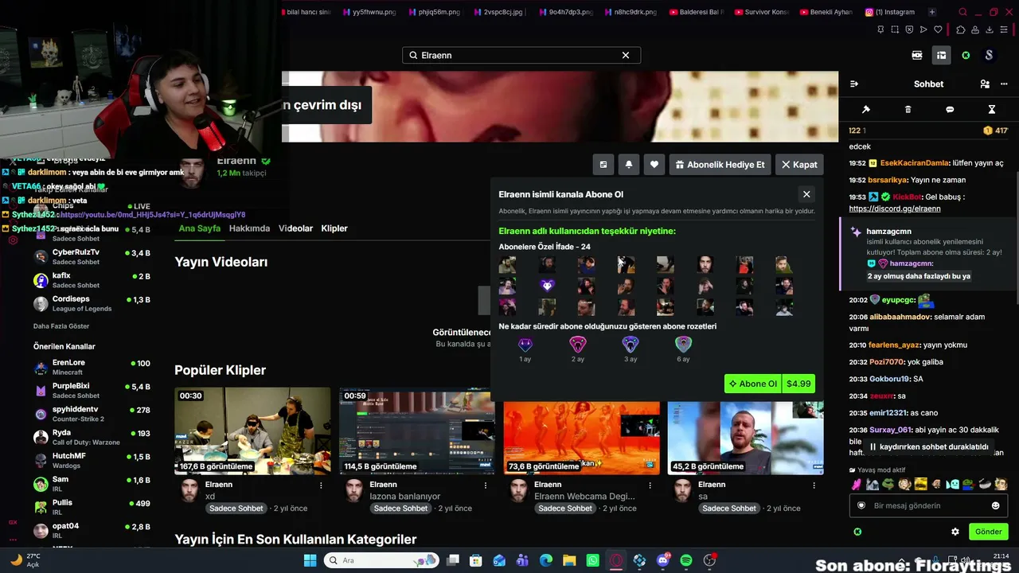Switch to Klipler tab
Screen dimensions: 1019x573
(334, 228)
